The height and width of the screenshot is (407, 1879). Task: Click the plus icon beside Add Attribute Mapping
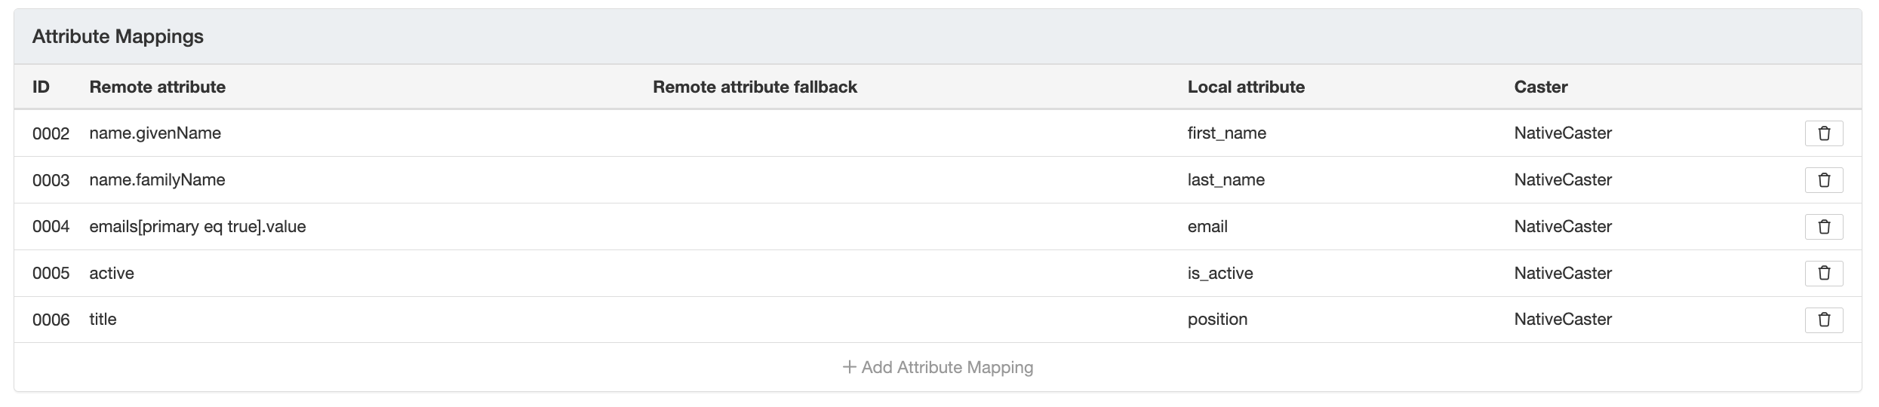[849, 367]
